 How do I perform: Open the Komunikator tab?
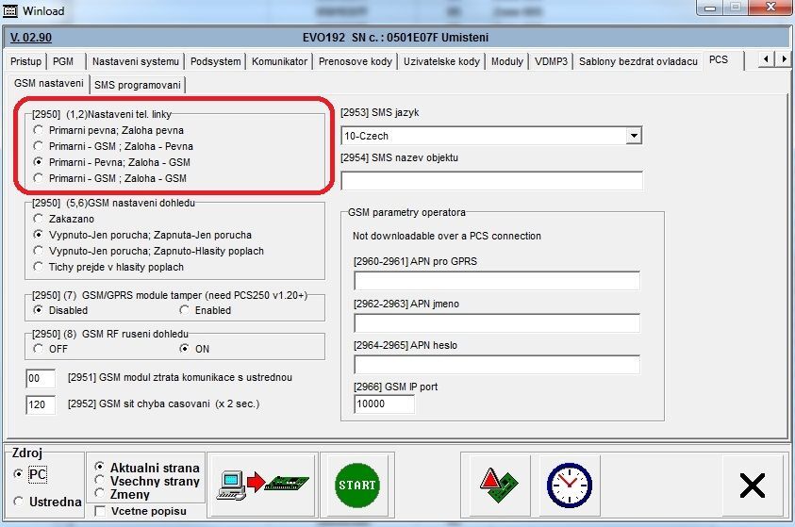coord(279,61)
